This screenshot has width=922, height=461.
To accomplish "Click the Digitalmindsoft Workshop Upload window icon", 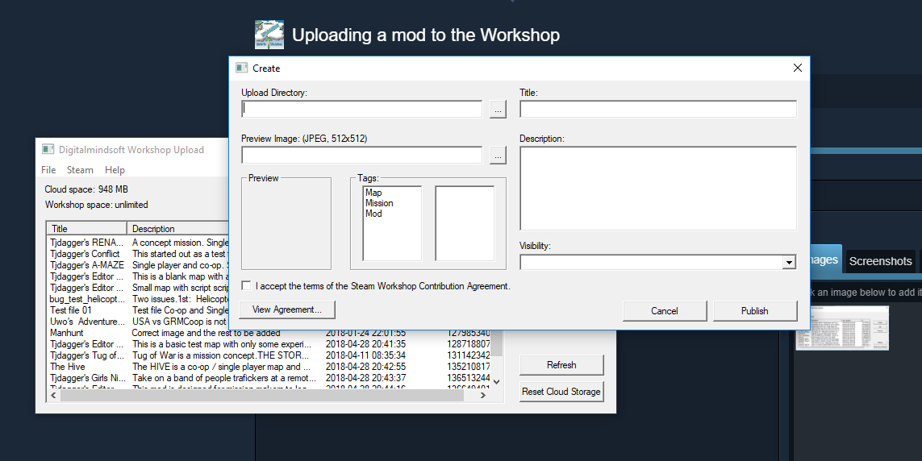I will [x=48, y=149].
